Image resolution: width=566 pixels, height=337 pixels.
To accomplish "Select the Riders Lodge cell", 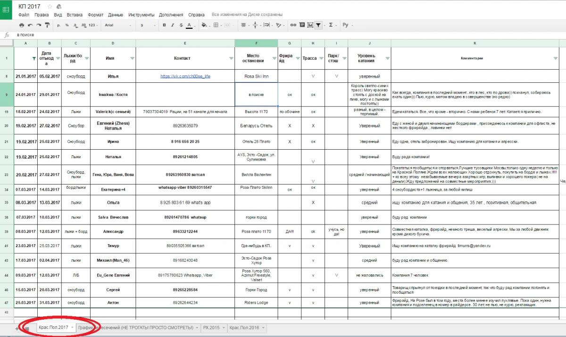I will [256, 302].
